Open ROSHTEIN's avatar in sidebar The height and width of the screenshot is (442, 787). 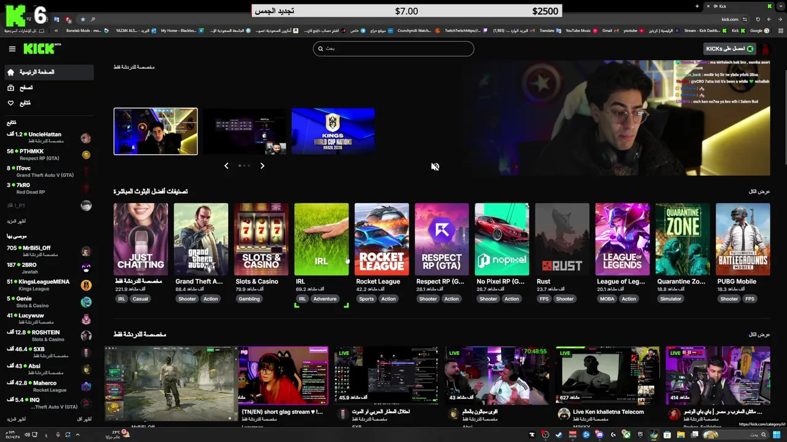pos(86,336)
